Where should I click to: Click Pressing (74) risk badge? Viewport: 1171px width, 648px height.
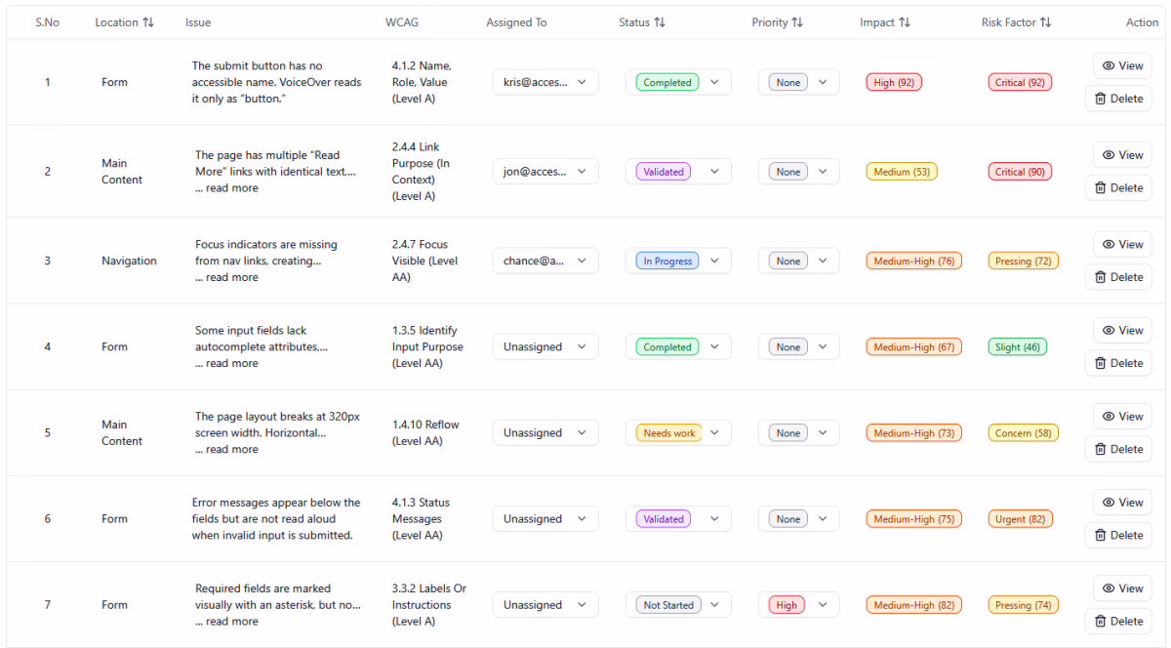click(x=1024, y=605)
